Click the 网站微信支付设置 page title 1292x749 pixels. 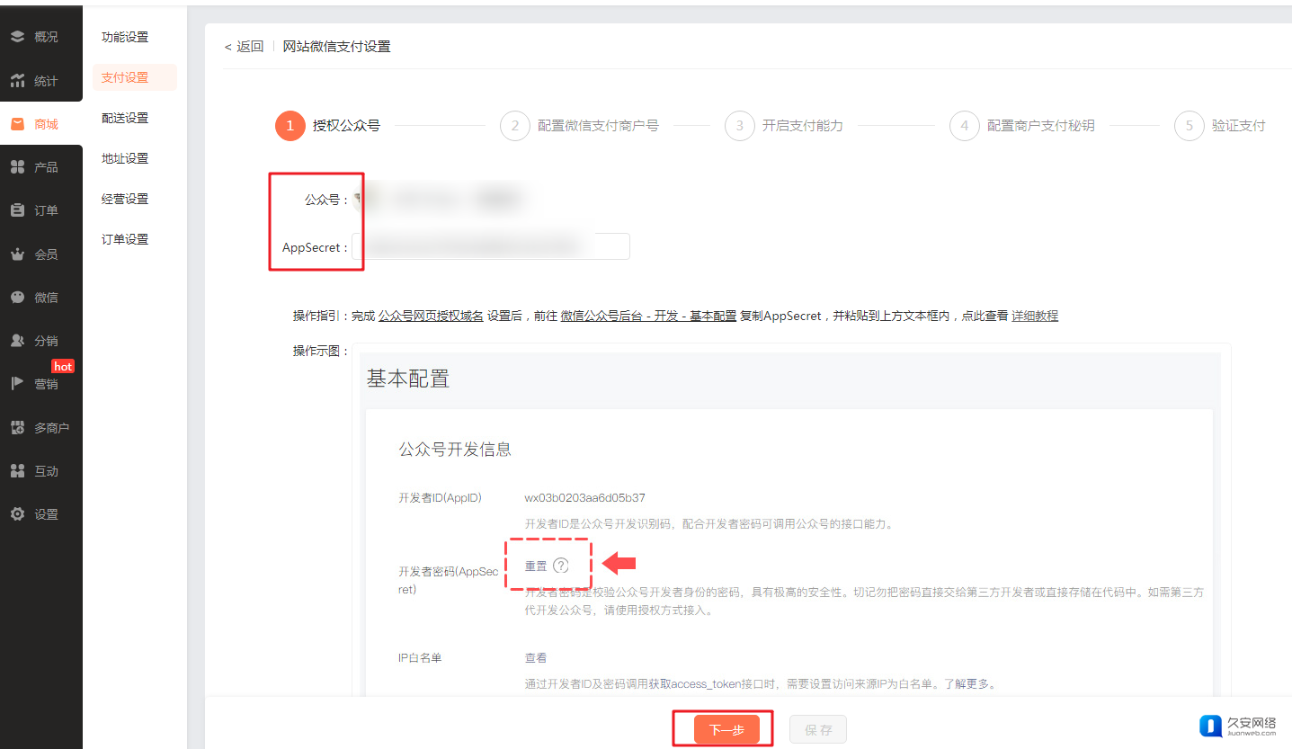point(337,47)
